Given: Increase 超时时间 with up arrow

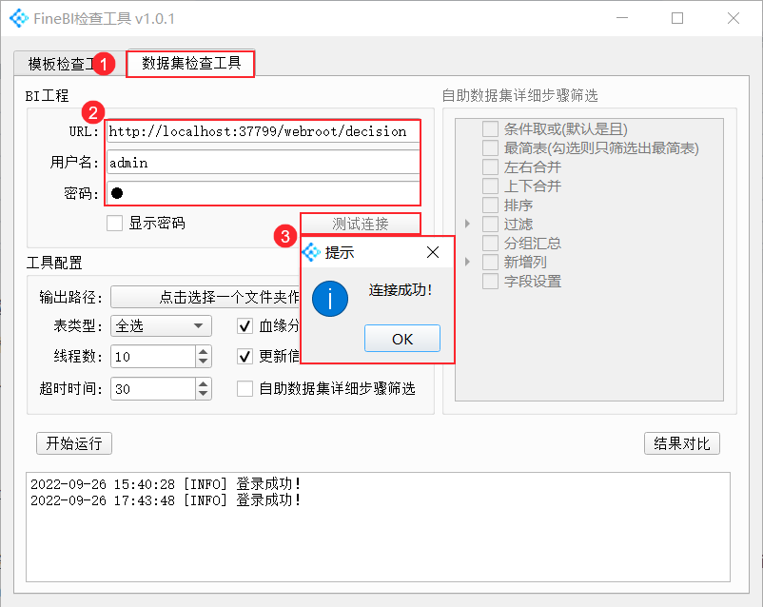Looking at the screenshot, I should coord(204,383).
